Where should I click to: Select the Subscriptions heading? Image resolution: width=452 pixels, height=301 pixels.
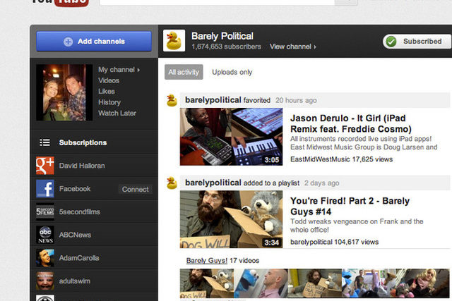click(x=83, y=142)
